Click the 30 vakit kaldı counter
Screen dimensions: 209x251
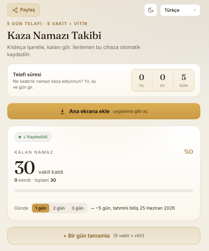(x=39, y=168)
